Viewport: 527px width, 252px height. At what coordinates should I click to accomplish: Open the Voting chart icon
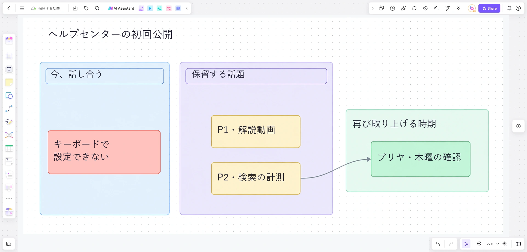tap(436, 8)
